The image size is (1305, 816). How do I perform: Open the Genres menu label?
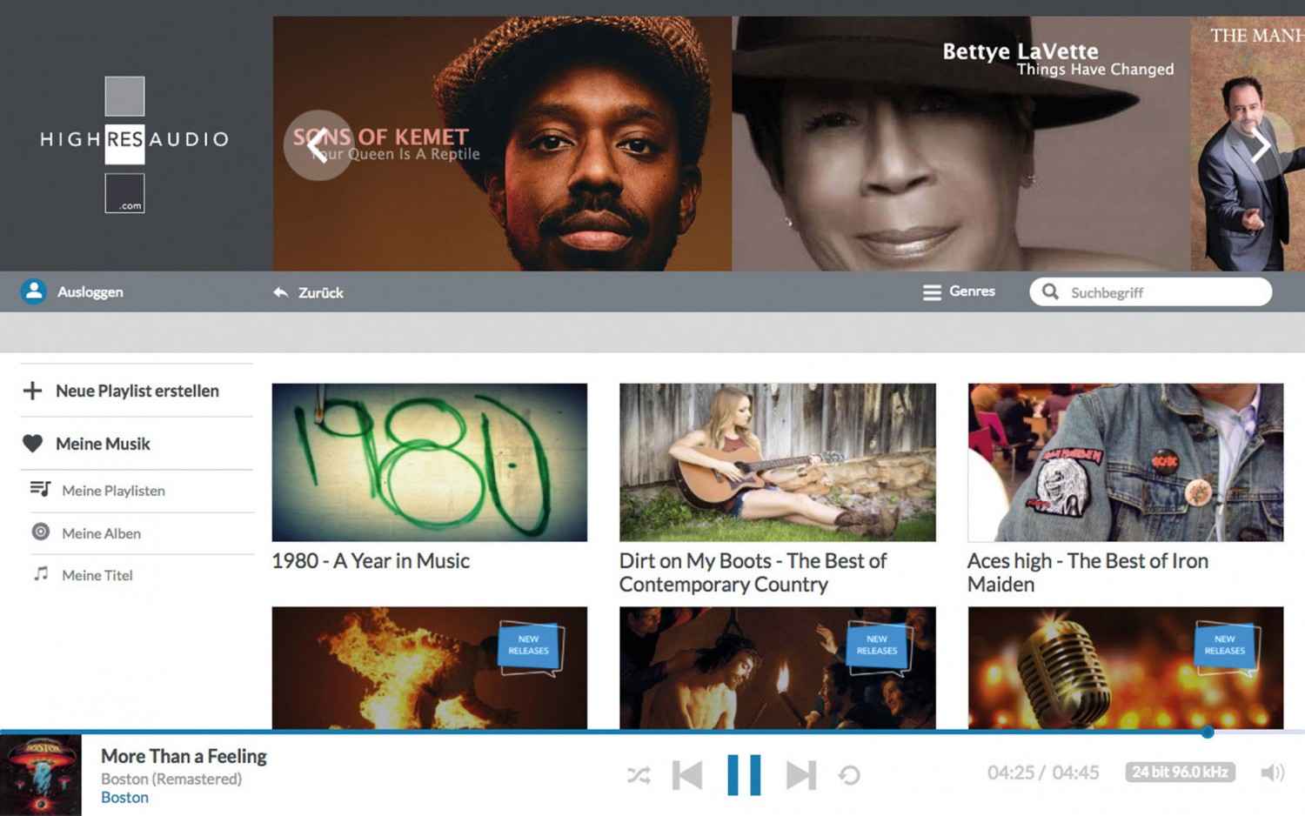pos(972,291)
